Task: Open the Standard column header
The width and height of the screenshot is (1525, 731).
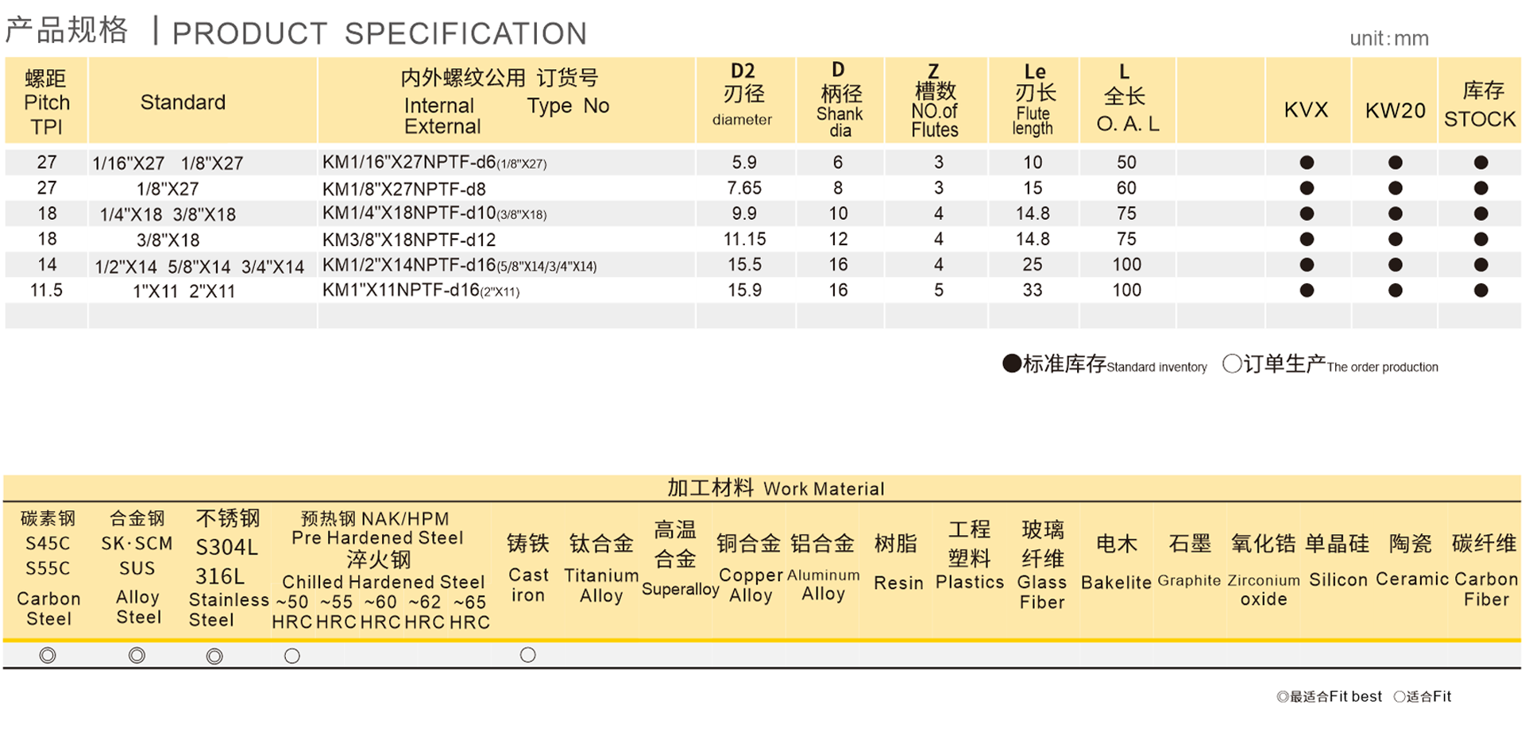Action: click(x=183, y=102)
